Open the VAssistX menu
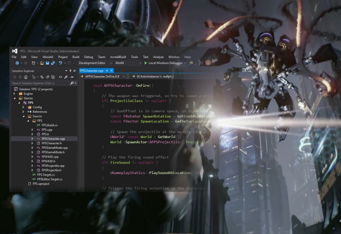Viewport: 341px width, 234px height. (x=47, y=57)
